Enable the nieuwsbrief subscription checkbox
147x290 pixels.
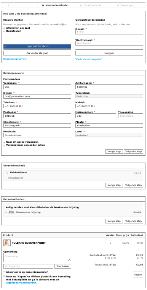[x=4, y=272]
